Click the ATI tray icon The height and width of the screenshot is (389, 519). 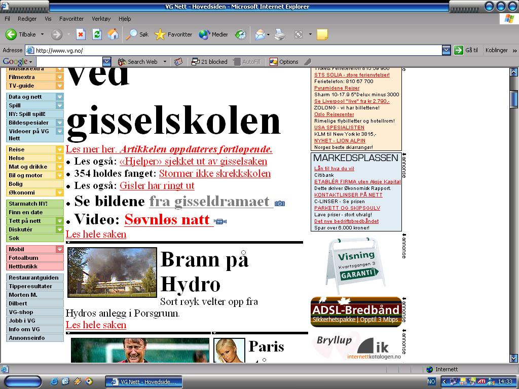point(481,381)
